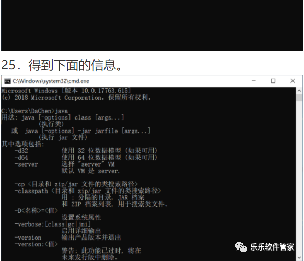Click the line 'Microsoft Windows [版本 10.0.17763.615]'

pos(66,91)
